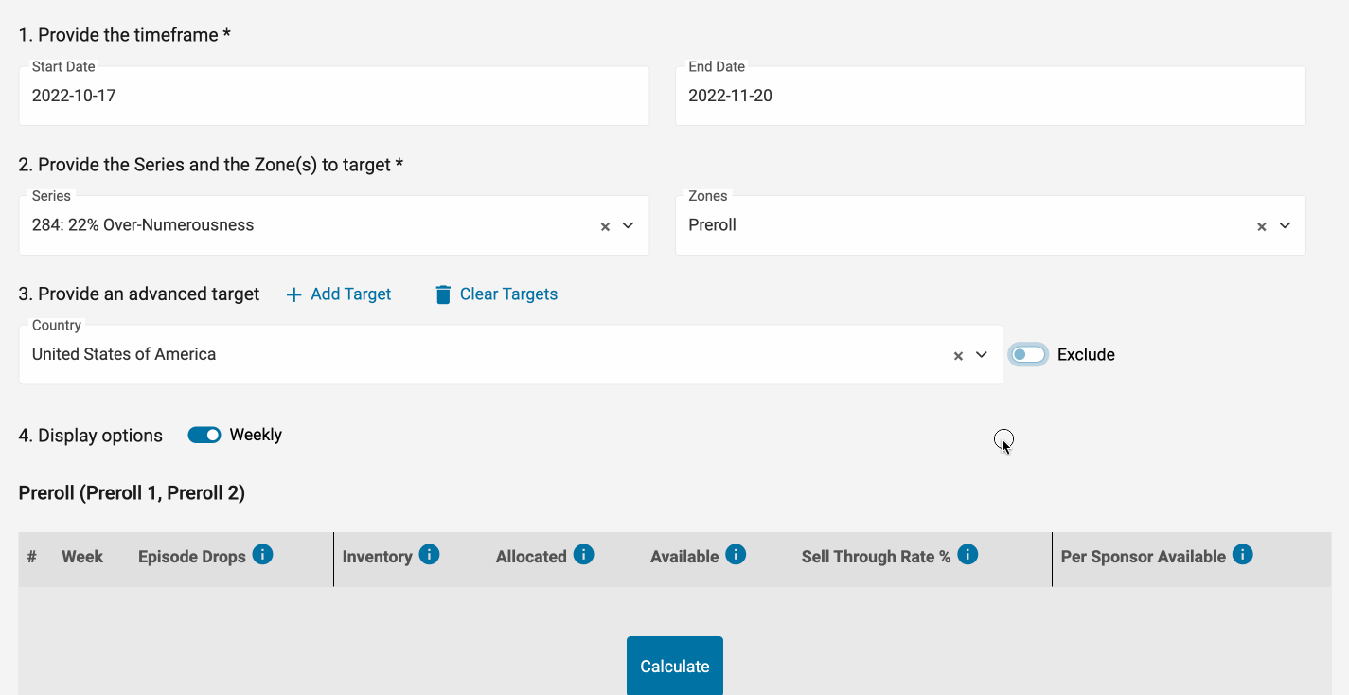The width and height of the screenshot is (1349, 695).
Task: Click the Sell Through Rate % header text
Action: pos(876,557)
